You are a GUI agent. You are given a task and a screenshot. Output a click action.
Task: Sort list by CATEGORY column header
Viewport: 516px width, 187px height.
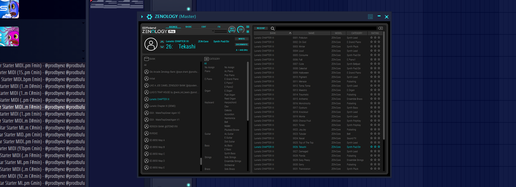[356, 33]
